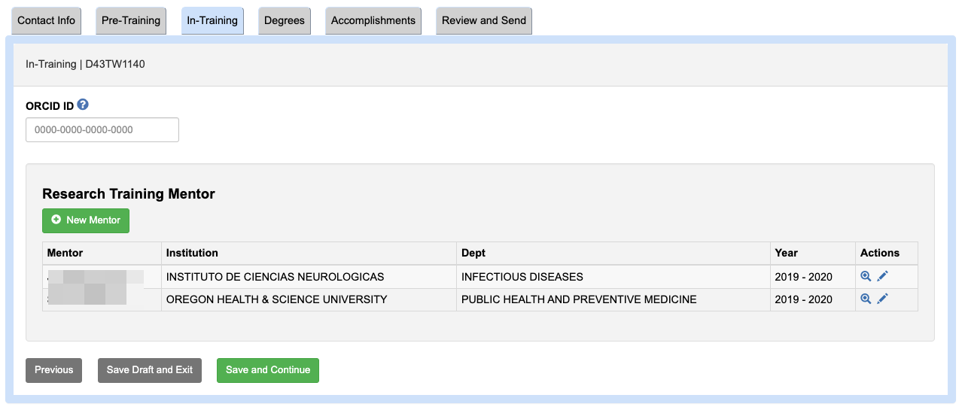
Task: Focus the ORCID ID input field
Action: pos(102,130)
